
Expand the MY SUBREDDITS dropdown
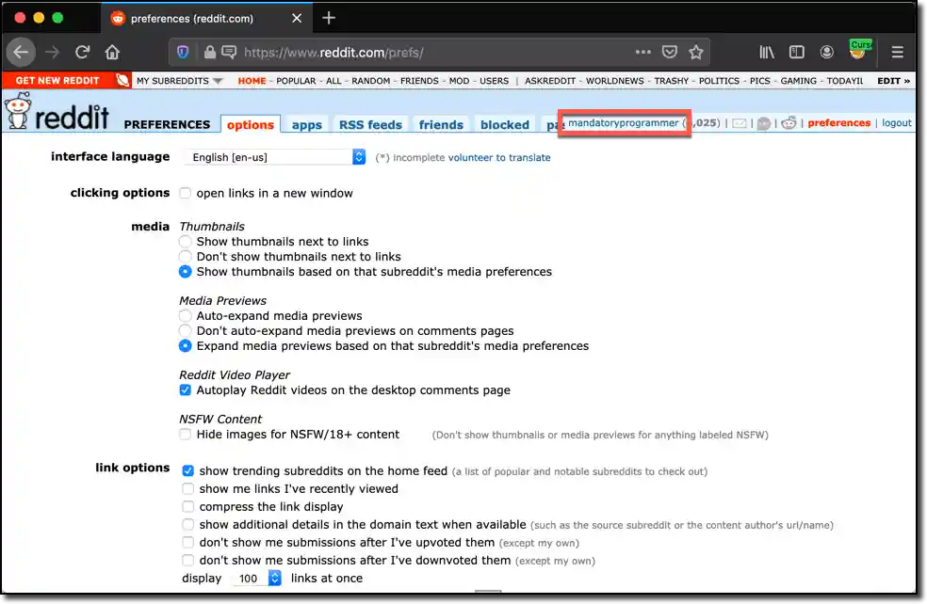[x=179, y=81]
